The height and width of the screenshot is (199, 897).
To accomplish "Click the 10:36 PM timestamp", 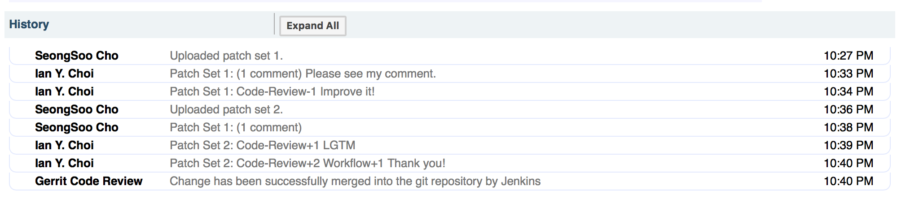I will tap(848, 109).
